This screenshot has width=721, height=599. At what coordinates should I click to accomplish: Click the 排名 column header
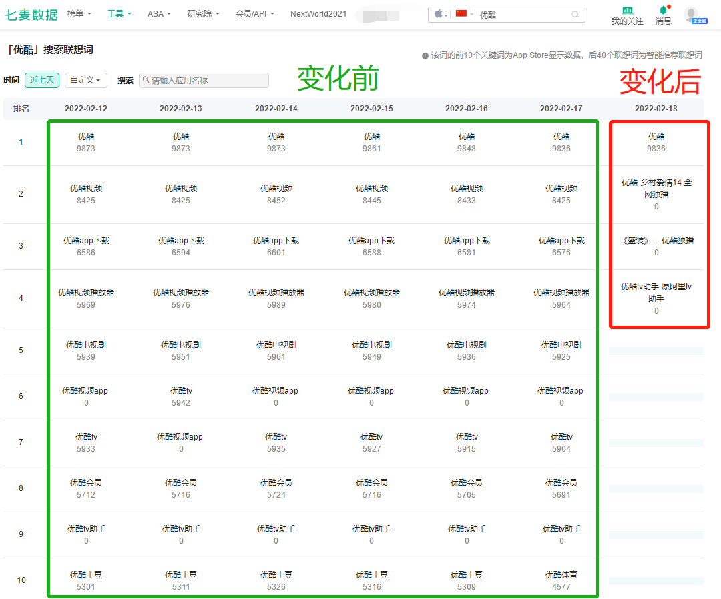click(21, 109)
